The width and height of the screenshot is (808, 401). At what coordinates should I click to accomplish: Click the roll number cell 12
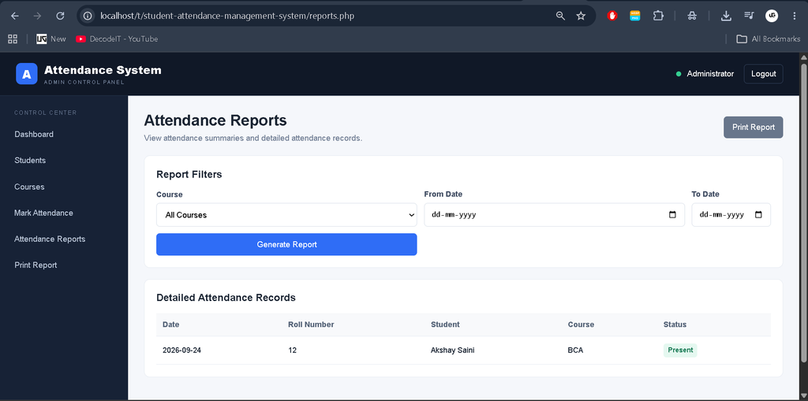[x=292, y=351]
